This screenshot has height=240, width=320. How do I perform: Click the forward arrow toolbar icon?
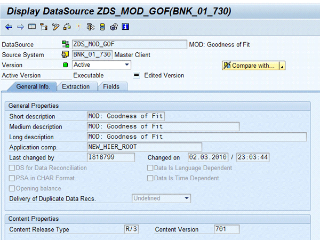point(20,27)
